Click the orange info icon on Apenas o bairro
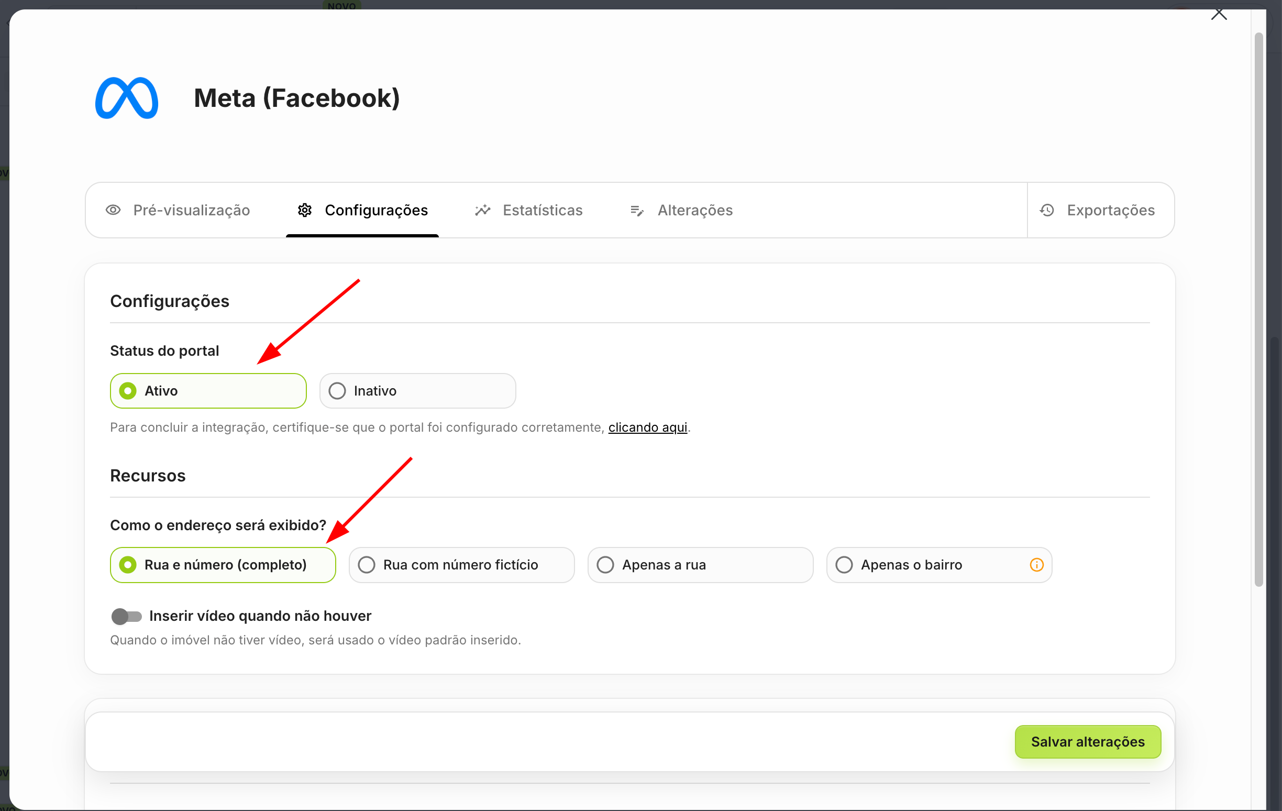This screenshot has width=1282, height=811. click(1036, 564)
